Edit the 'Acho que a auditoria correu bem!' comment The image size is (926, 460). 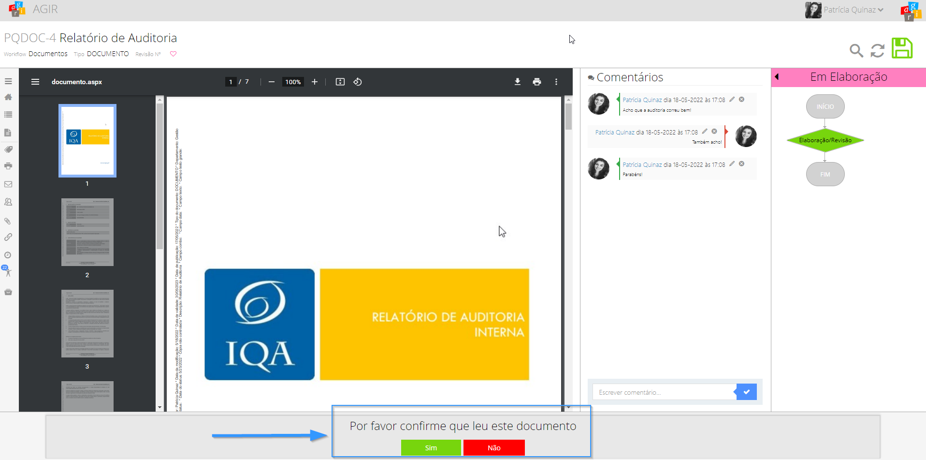click(732, 99)
